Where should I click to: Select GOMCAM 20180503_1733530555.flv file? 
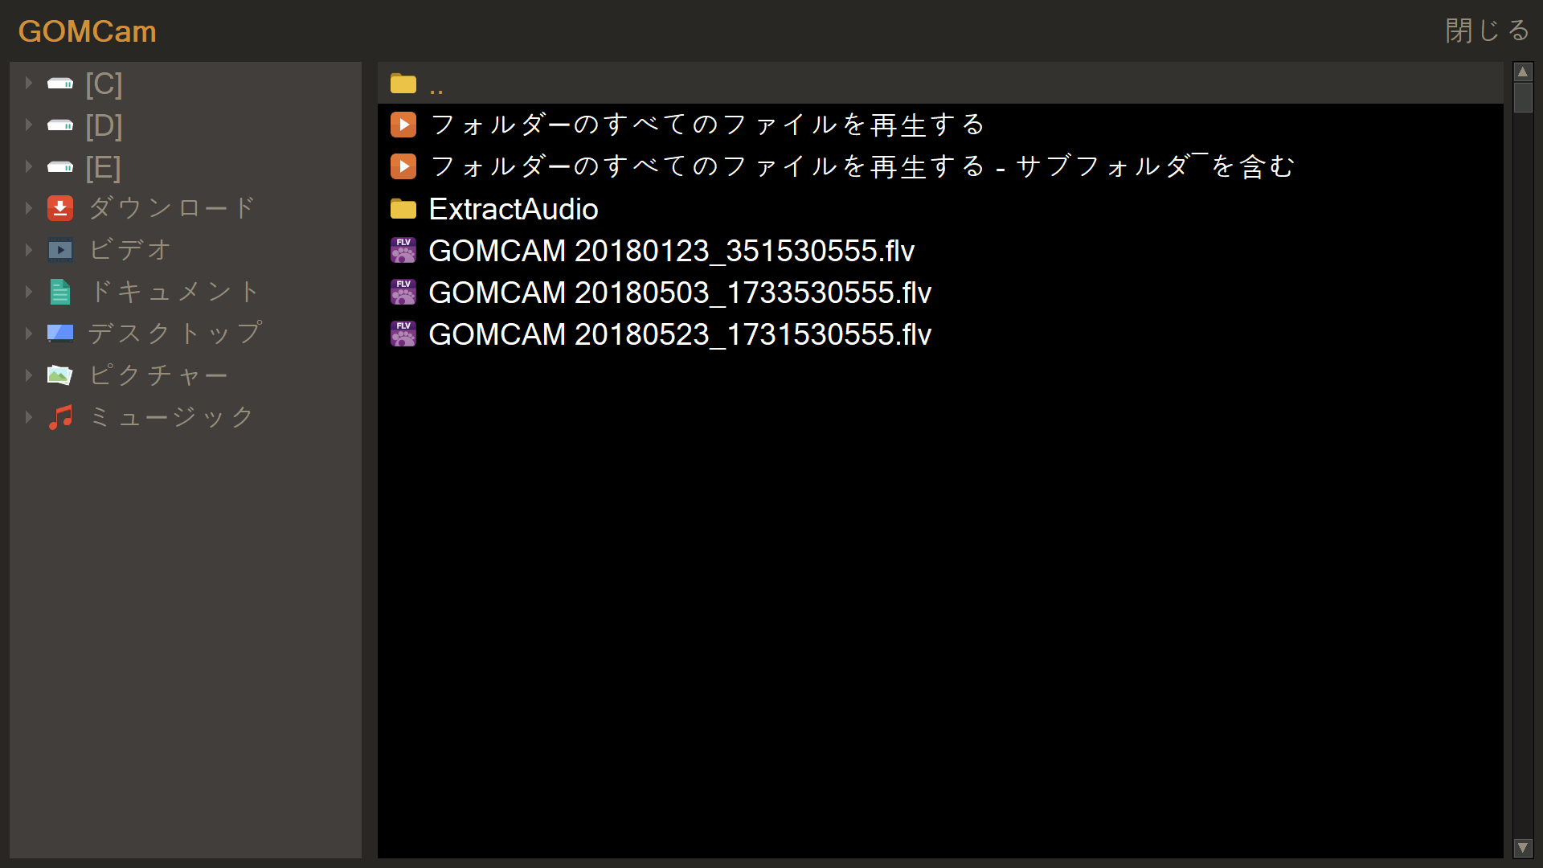pyautogui.click(x=680, y=293)
